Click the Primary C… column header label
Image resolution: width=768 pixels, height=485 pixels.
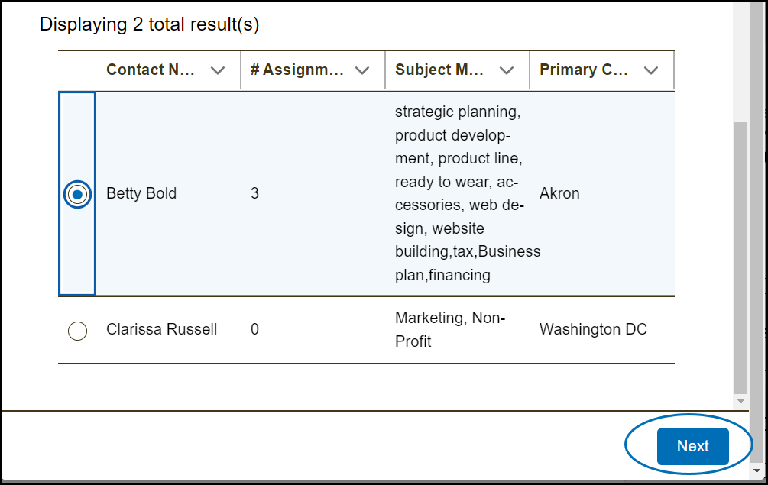[584, 70]
